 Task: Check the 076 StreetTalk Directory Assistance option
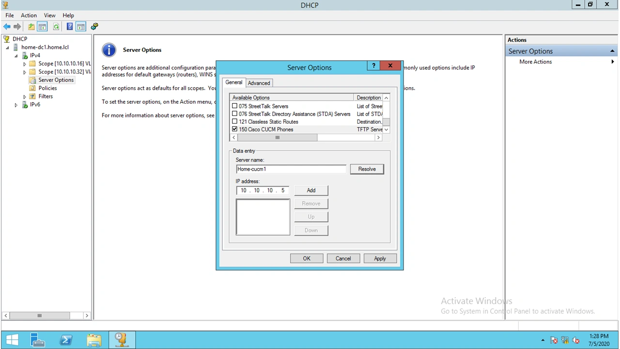(x=235, y=114)
